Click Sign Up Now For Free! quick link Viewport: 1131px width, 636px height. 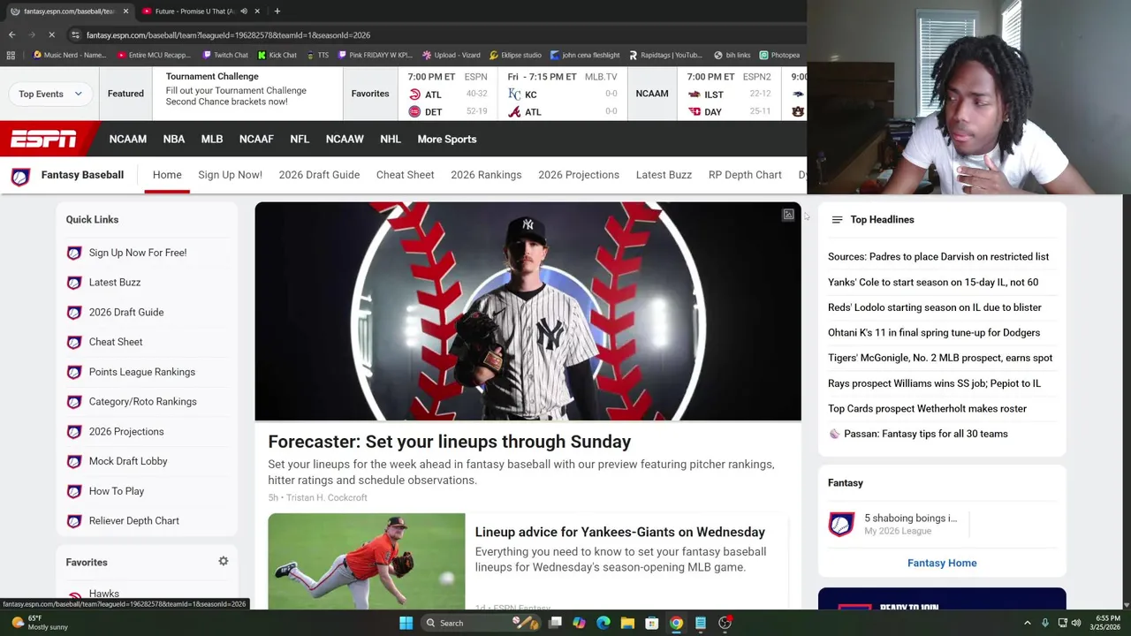coord(138,253)
